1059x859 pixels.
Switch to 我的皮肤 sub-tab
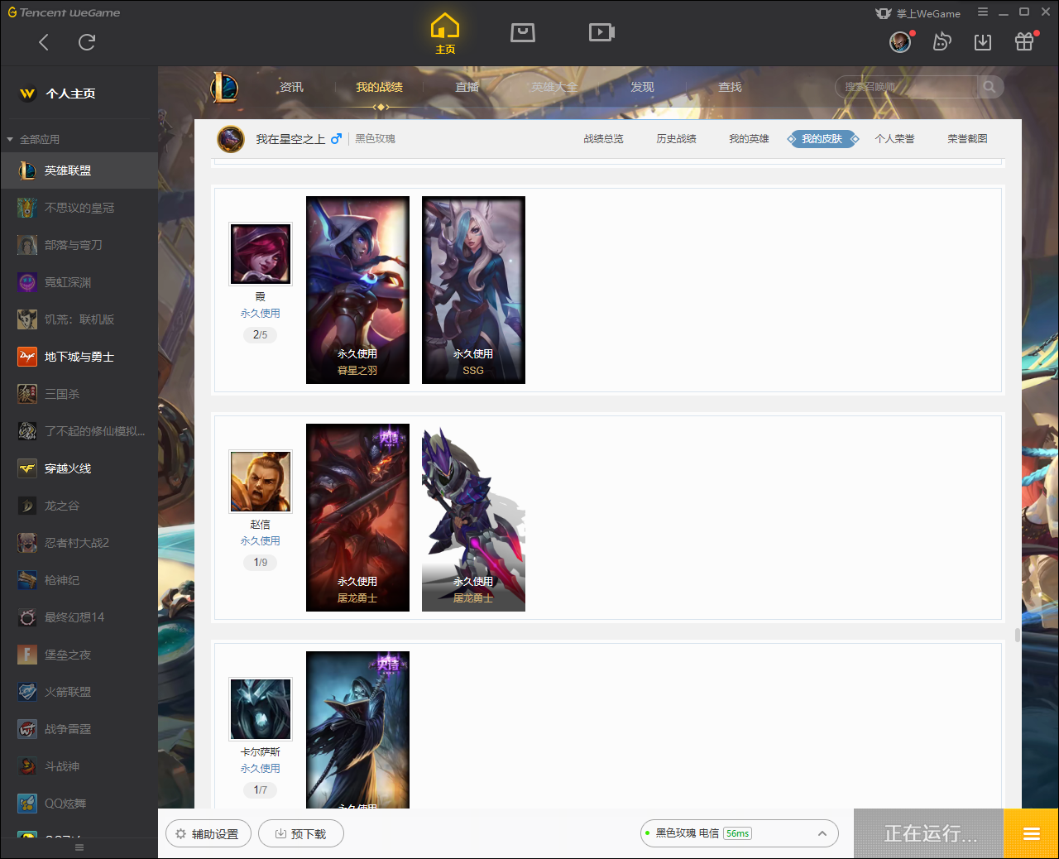[x=822, y=139]
